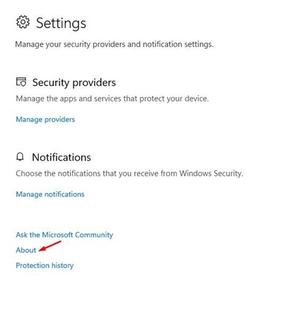Click the Security providers shield window icon
The height and width of the screenshot is (309, 295).
pos(21,82)
